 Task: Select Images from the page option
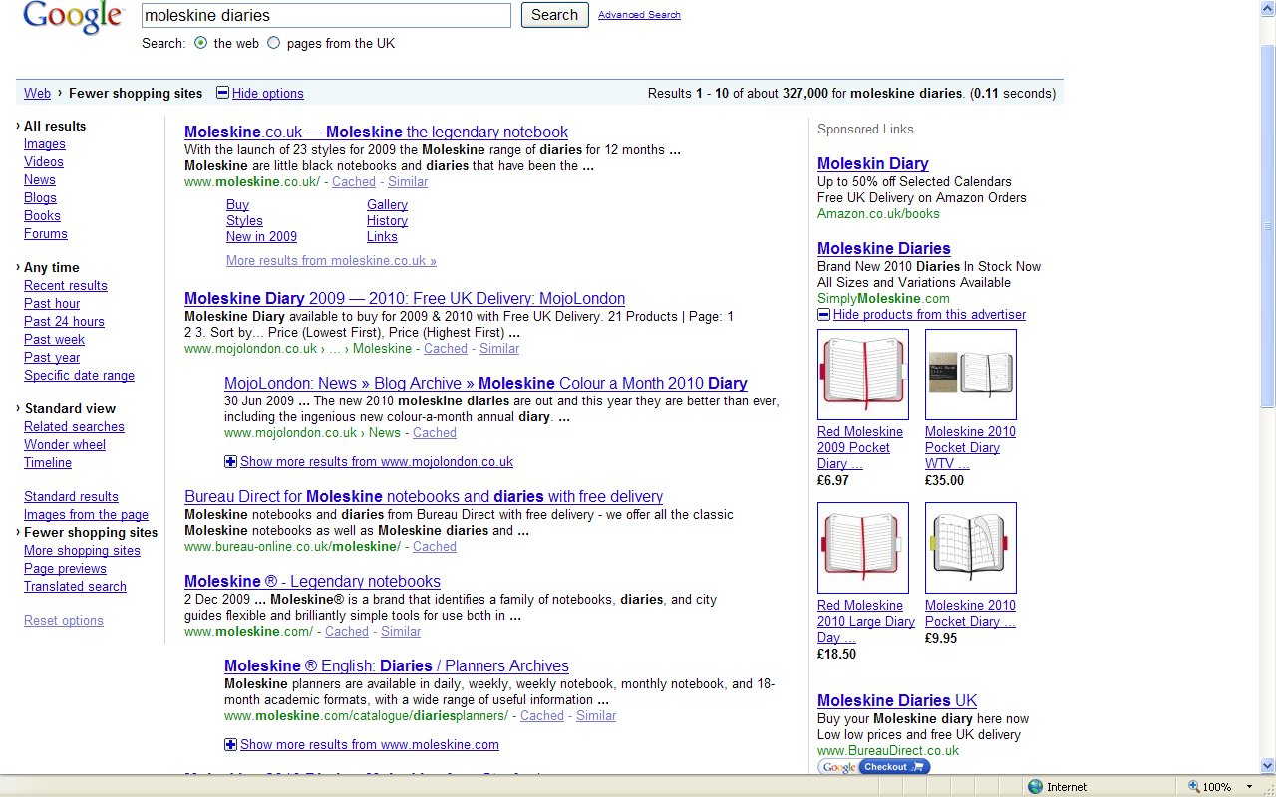(x=86, y=514)
